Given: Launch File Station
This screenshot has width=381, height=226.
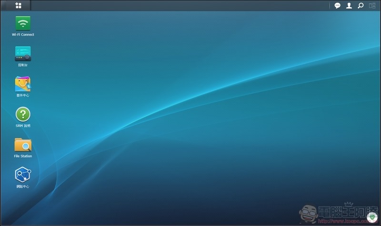Looking at the screenshot, I should 23,145.
